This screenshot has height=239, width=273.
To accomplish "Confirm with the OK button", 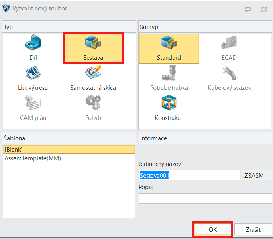I will pyautogui.click(x=213, y=229).
